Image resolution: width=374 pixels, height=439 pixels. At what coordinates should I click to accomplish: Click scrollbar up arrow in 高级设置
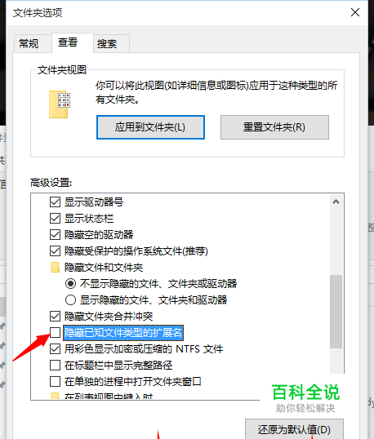coord(336,202)
